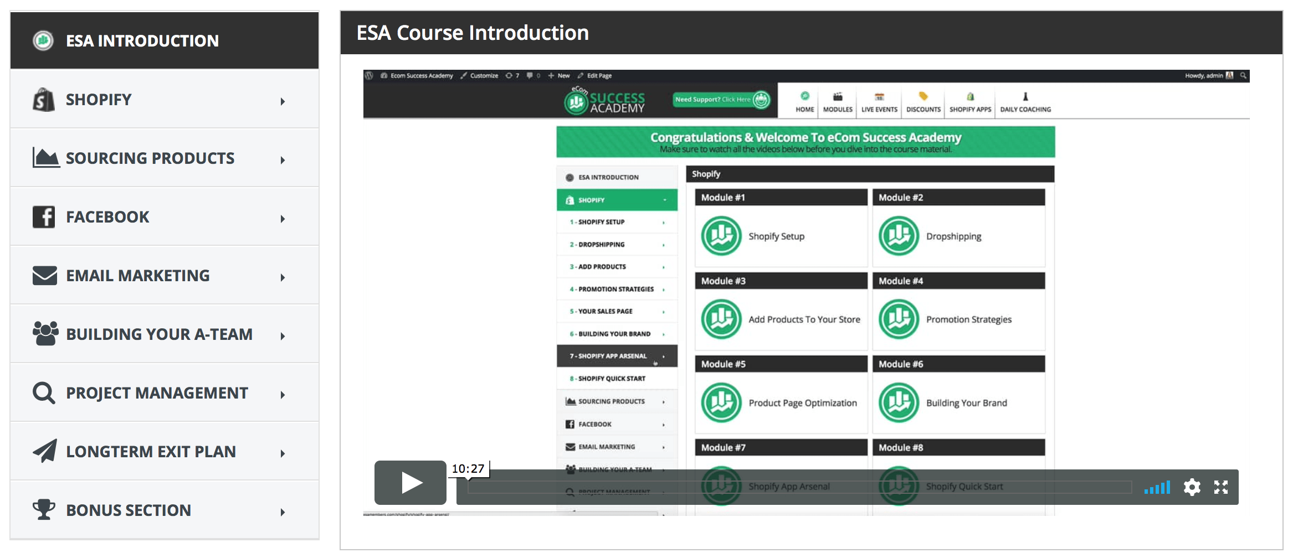Play the ESA Course Introduction video

411,482
